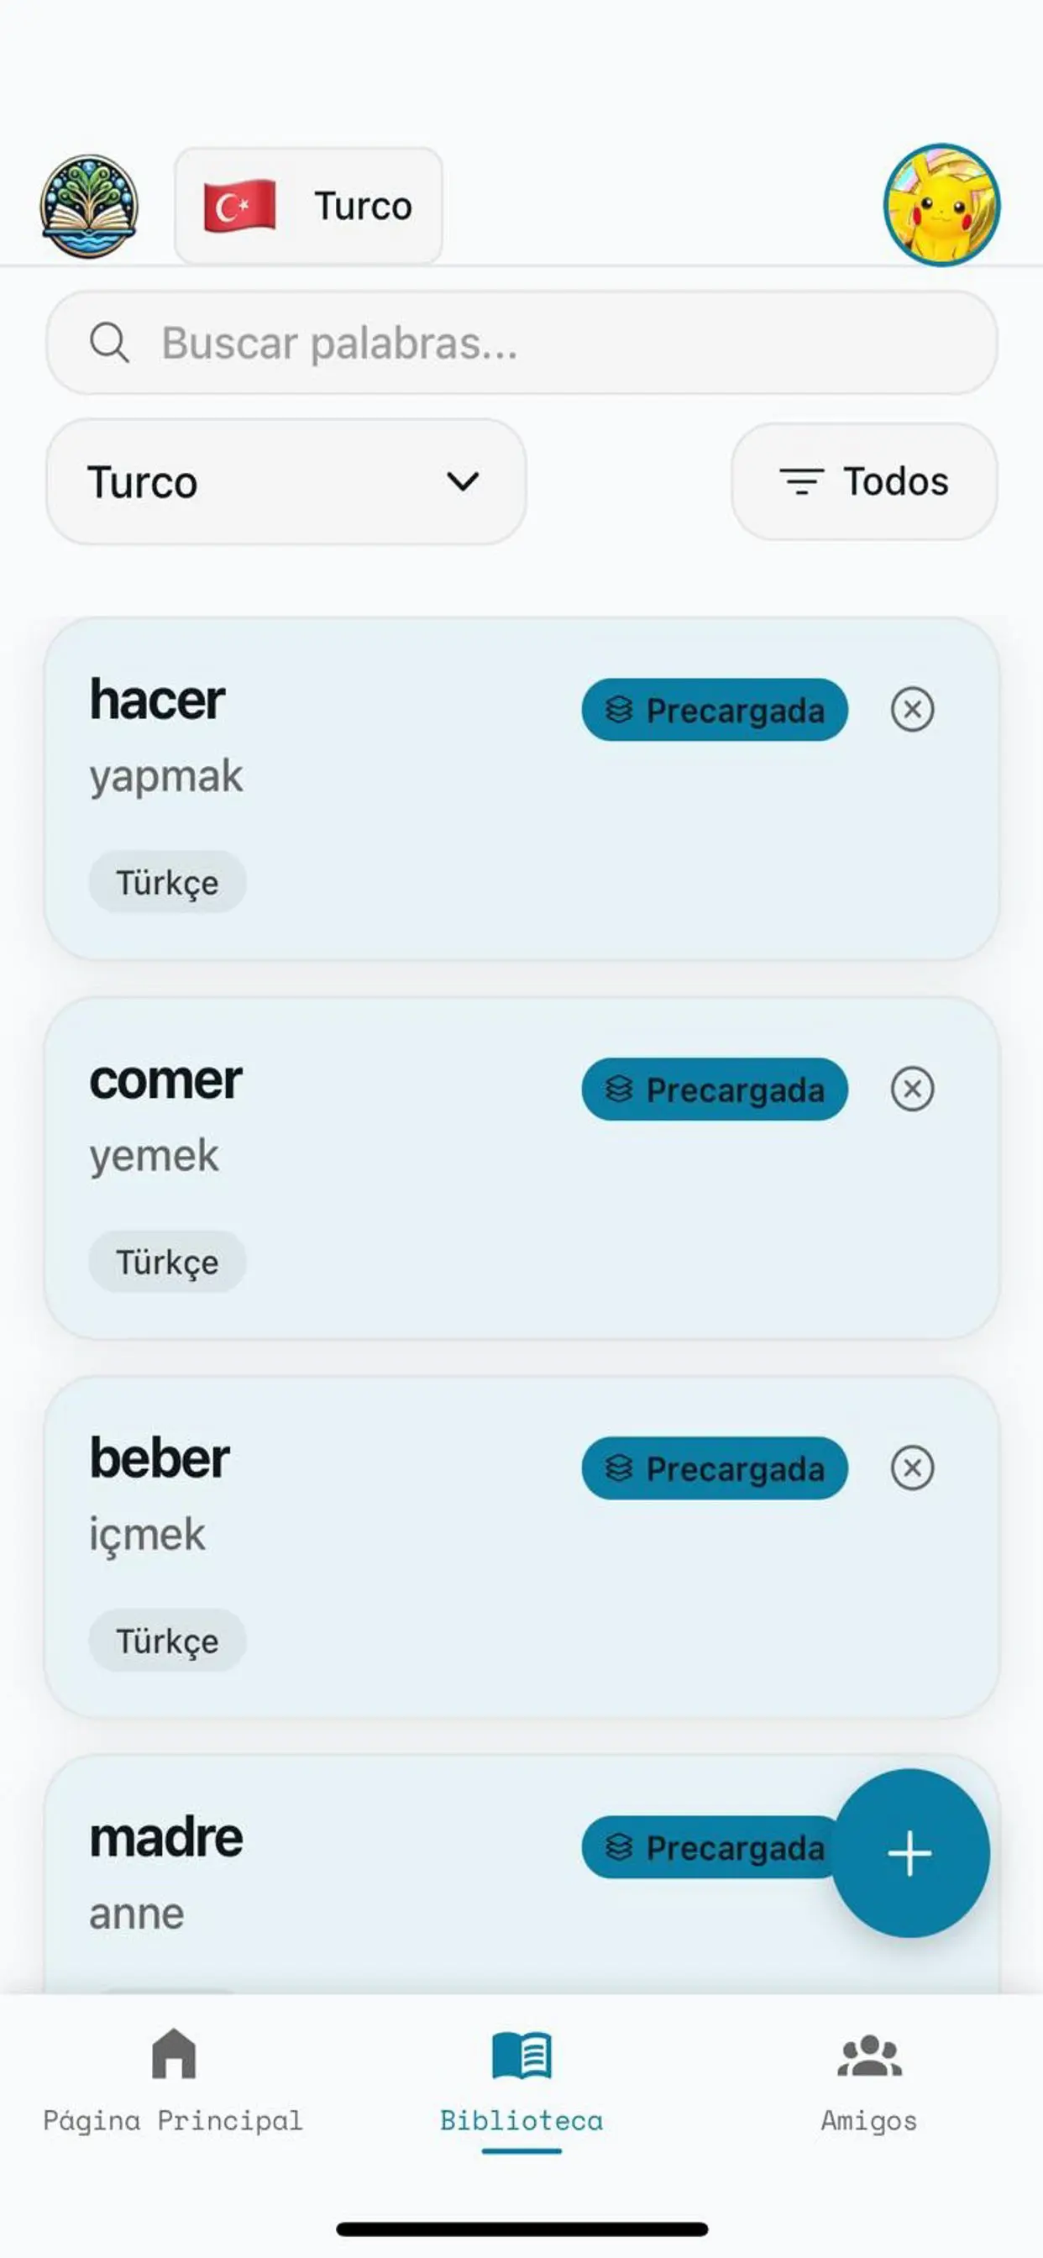
Task: Open the Amigos people icon
Action: [868, 2056]
